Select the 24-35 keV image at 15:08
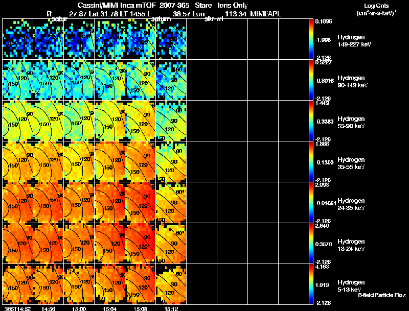 (140, 203)
